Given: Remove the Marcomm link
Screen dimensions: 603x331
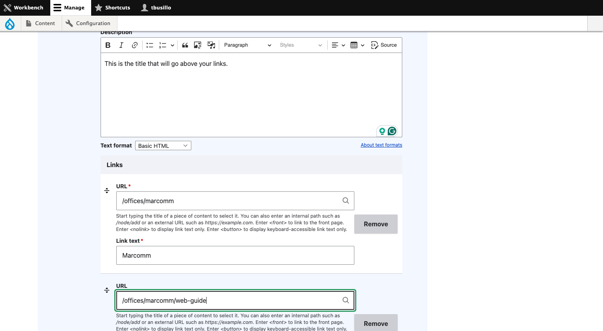Looking at the screenshot, I should point(376,224).
